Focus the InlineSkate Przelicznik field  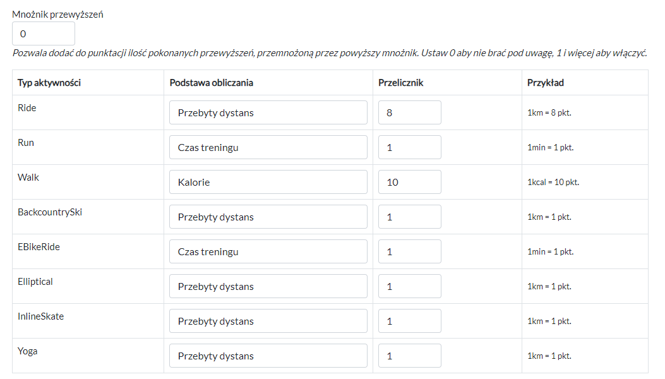409,321
